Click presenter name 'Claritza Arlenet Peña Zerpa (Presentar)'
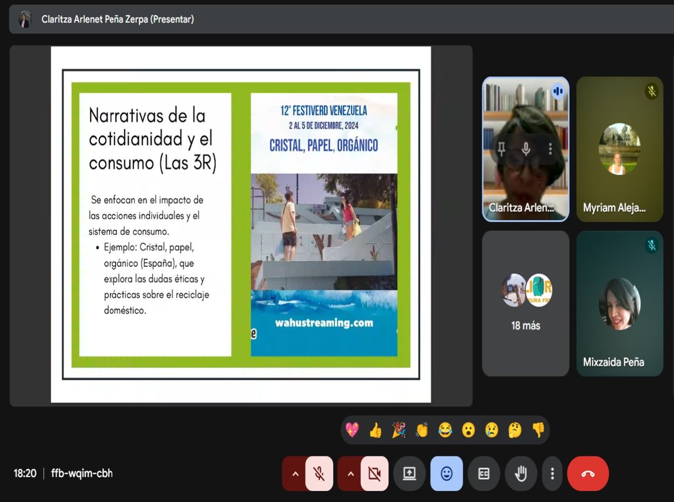This screenshot has width=674, height=502. (x=118, y=19)
